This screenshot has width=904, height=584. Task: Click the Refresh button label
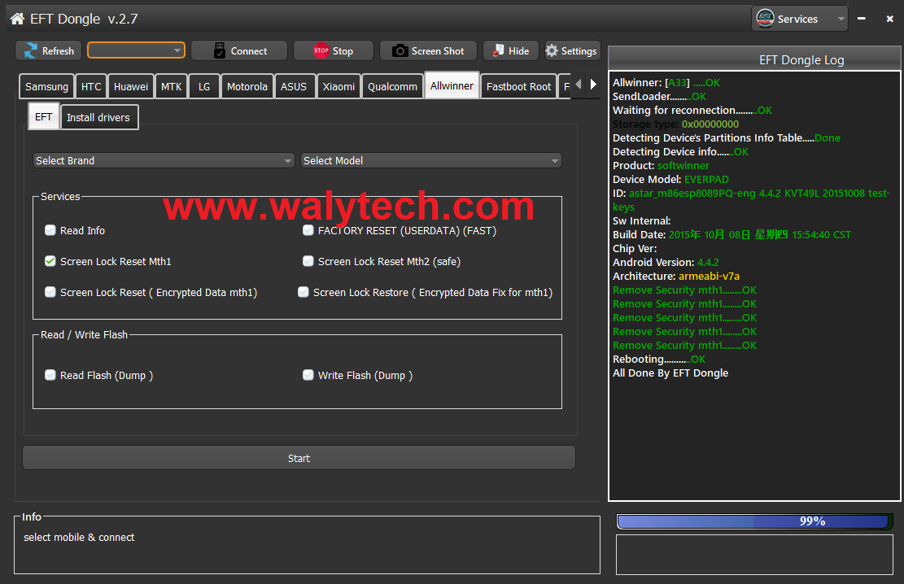coord(59,50)
